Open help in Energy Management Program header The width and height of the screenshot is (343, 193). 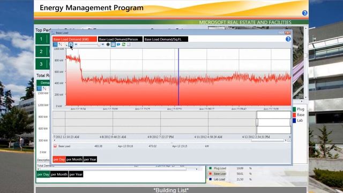(304, 13)
